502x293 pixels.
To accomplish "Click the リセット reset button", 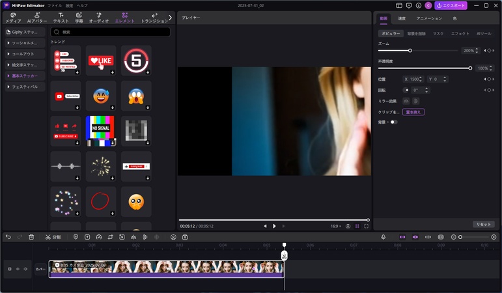I will 483,224.
